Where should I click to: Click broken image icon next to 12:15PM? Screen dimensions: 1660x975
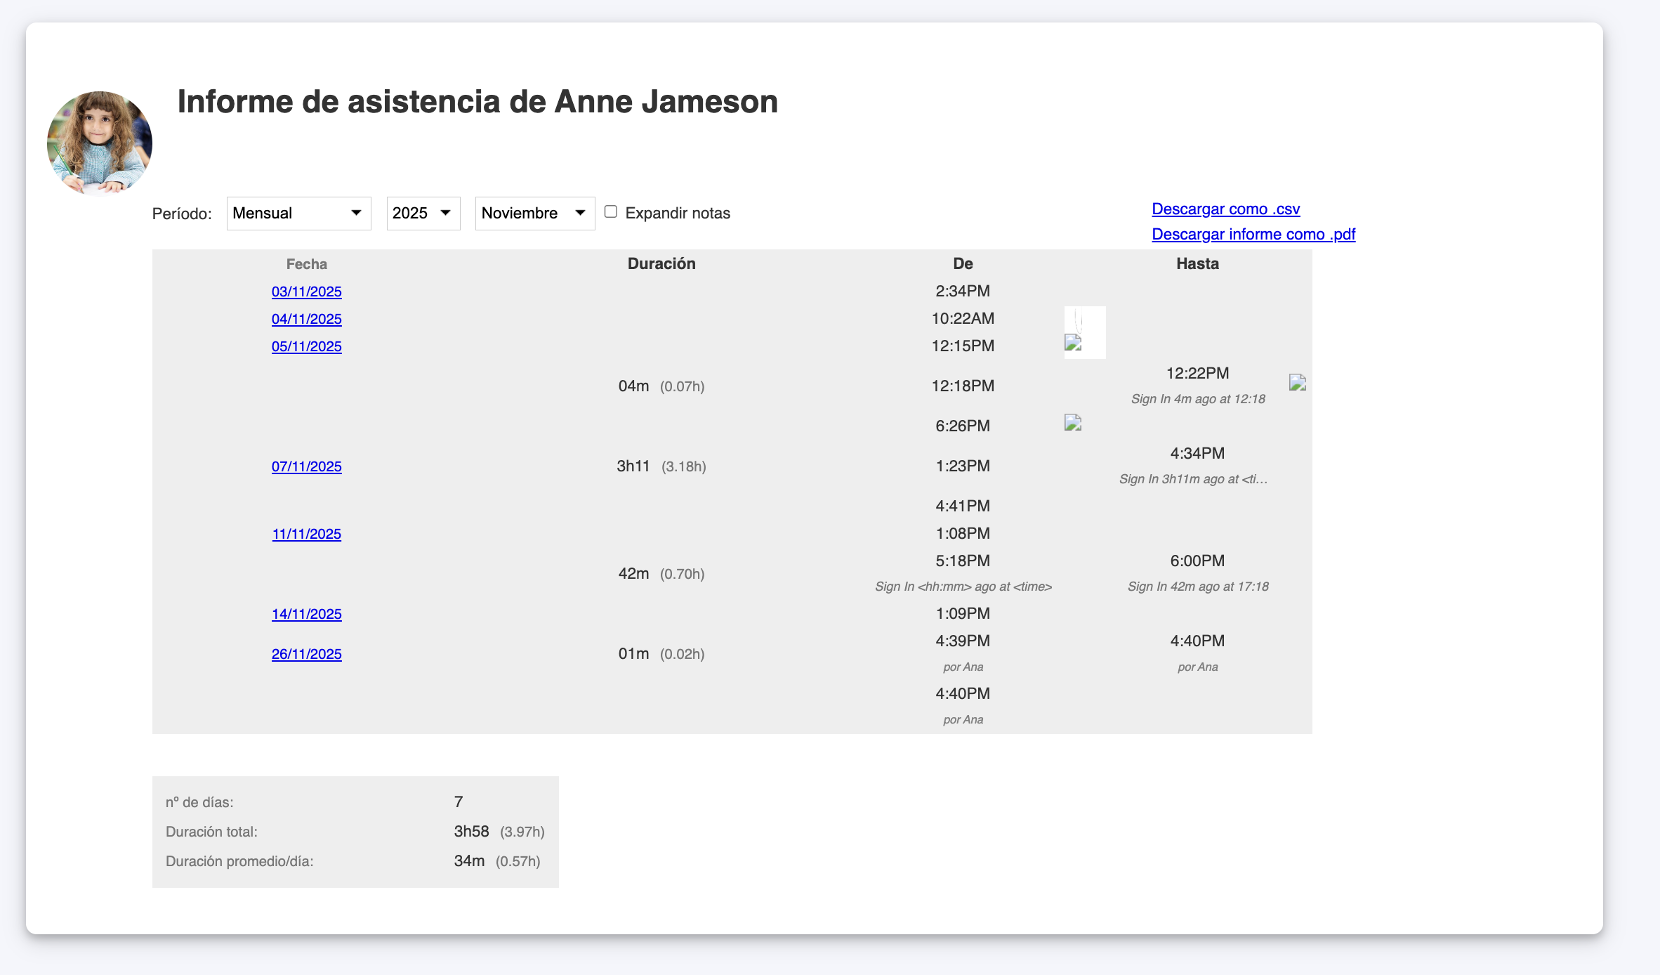coord(1073,343)
